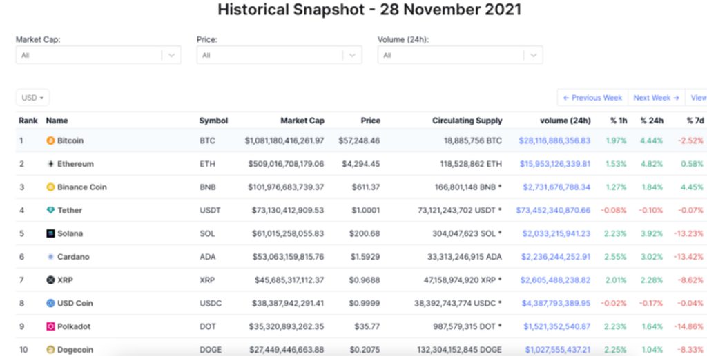707x356 pixels.
Task: Sort table by Rank column header
Action: 28,121
